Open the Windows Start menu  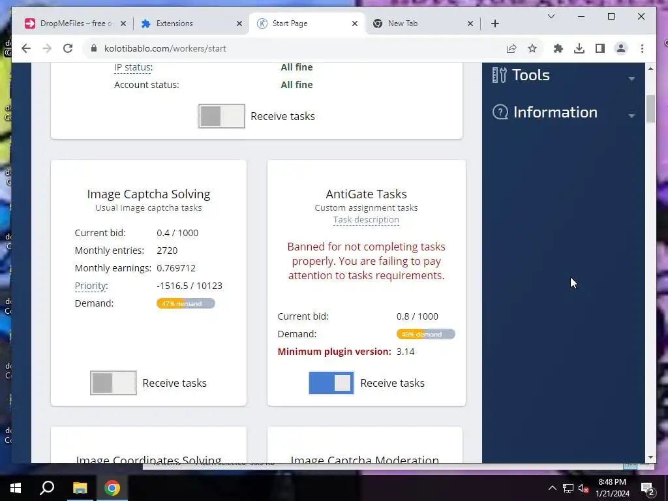tap(16, 488)
